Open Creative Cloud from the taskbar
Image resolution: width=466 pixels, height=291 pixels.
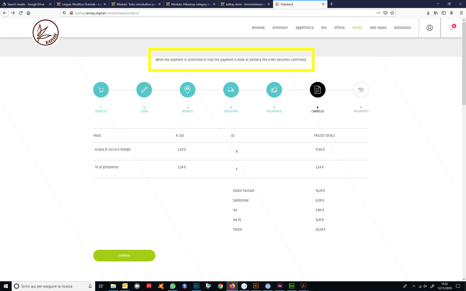[x=149, y=286]
